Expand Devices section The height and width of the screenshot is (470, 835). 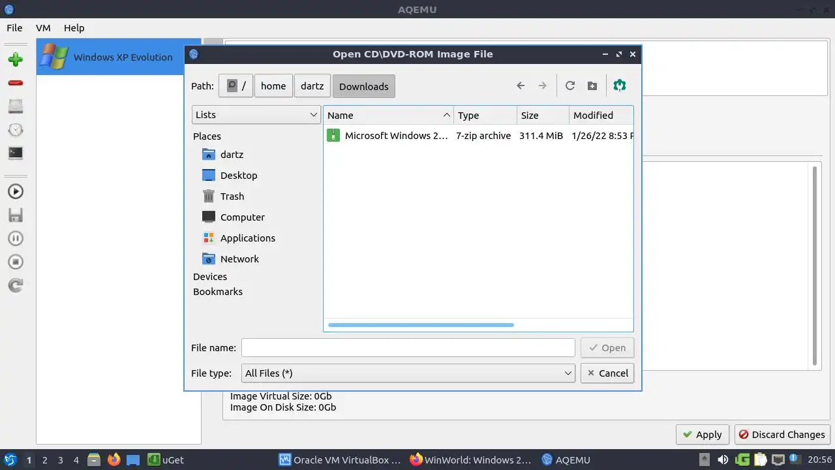(210, 277)
